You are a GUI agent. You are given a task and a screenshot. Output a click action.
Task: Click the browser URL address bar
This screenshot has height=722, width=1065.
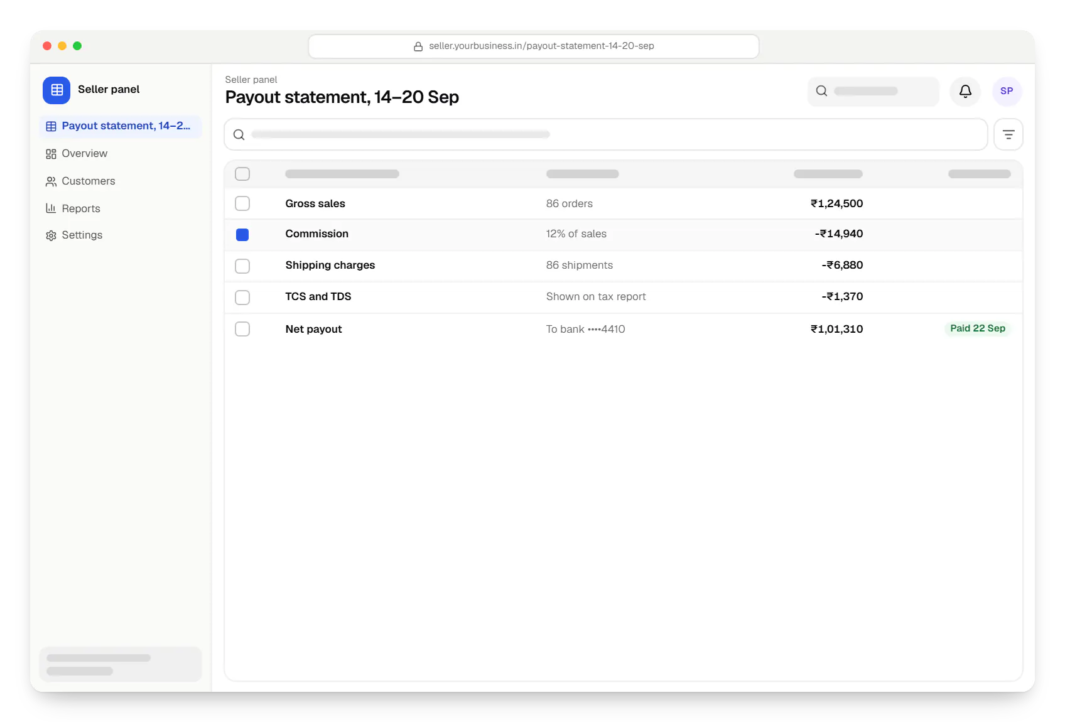point(534,46)
